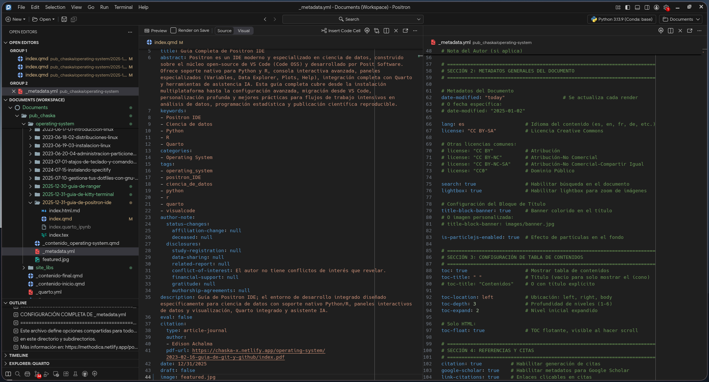This screenshot has width=709, height=382.
Task: Toggle the primary side bar visibility
Action: click(x=628, y=7)
